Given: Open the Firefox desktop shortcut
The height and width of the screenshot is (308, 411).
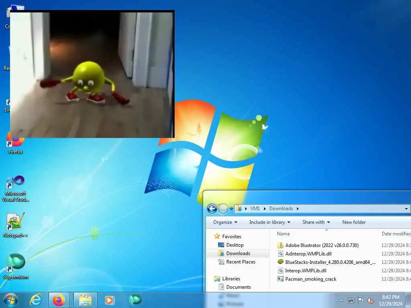Looking at the screenshot, I should click(x=15, y=143).
